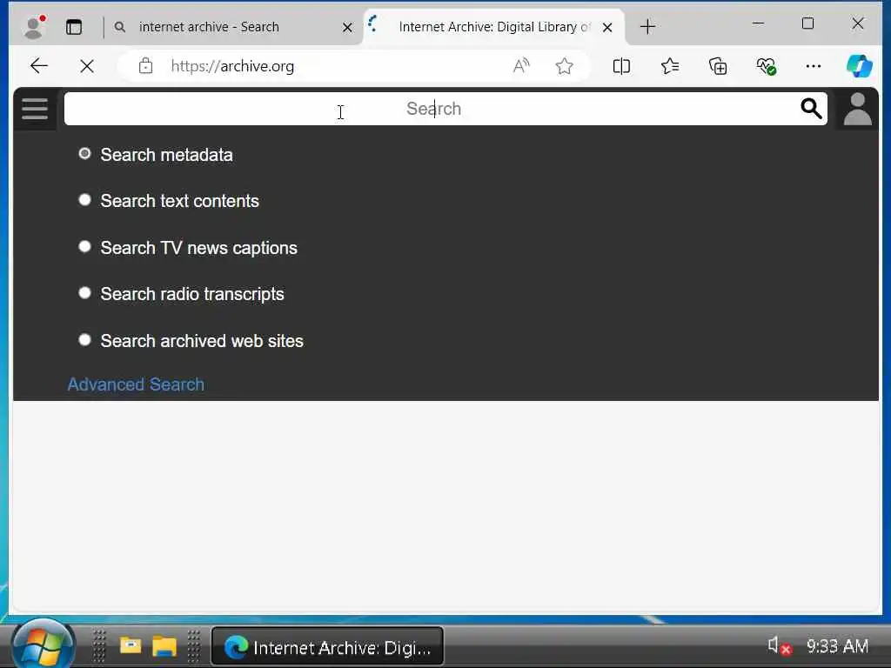Close the Internet Archive: Digital Library tab
Screen dimensions: 891x668
606,27
